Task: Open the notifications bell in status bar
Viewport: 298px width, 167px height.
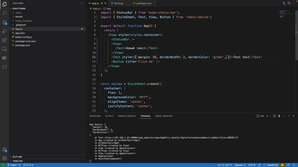Action: click(294, 165)
